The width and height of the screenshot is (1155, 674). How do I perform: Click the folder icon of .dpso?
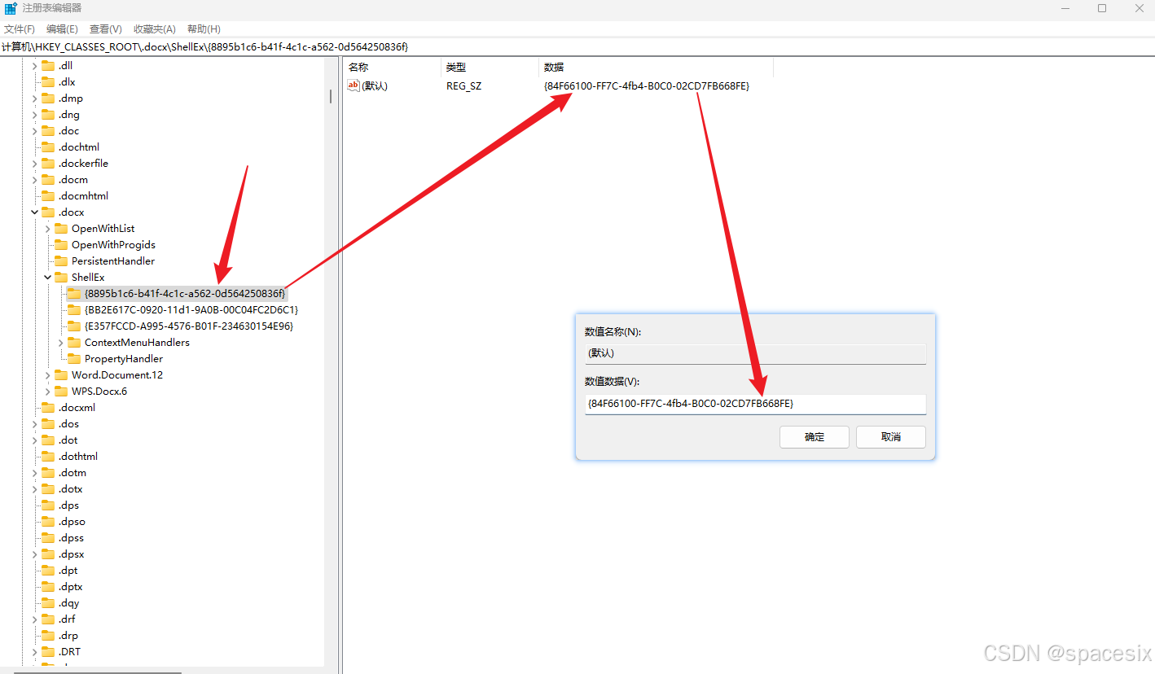pyautogui.click(x=48, y=522)
